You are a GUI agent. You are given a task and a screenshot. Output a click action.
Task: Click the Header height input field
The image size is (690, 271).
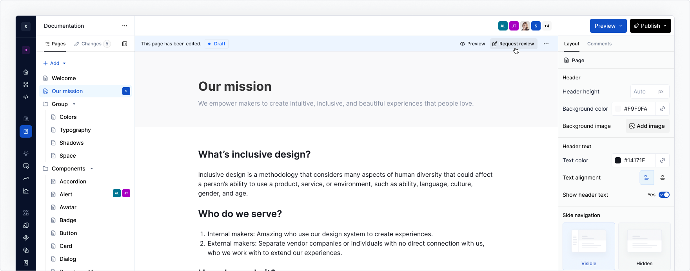(650, 92)
